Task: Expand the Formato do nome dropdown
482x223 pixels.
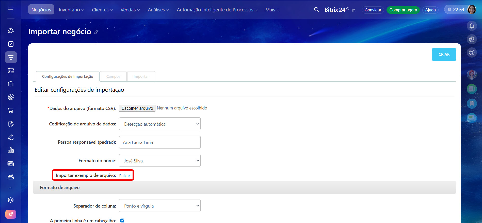Action: coord(160,161)
